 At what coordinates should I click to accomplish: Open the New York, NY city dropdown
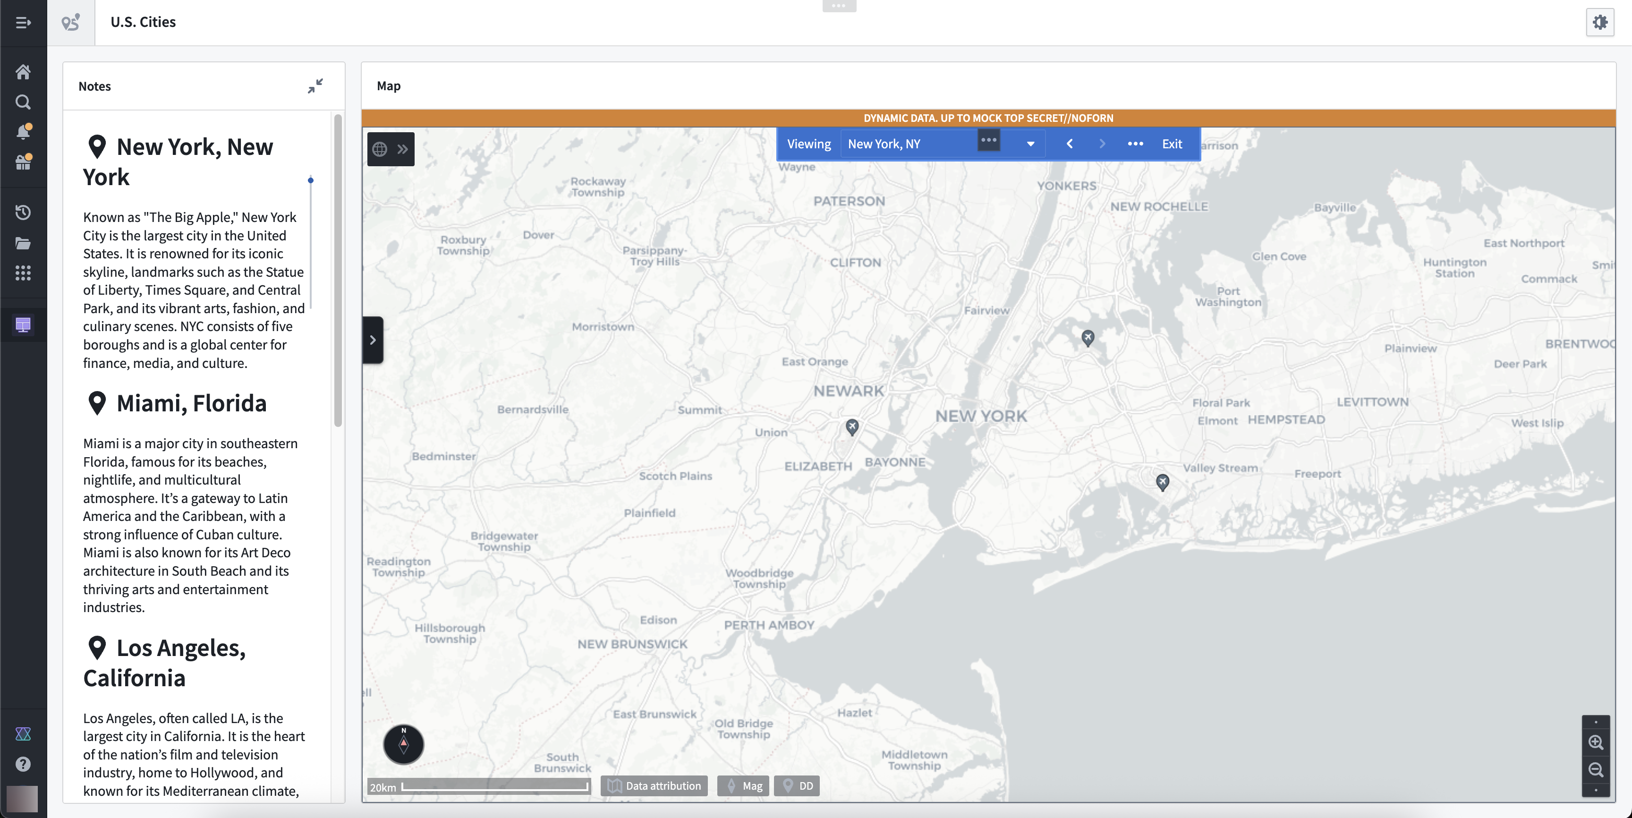[1030, 143]
